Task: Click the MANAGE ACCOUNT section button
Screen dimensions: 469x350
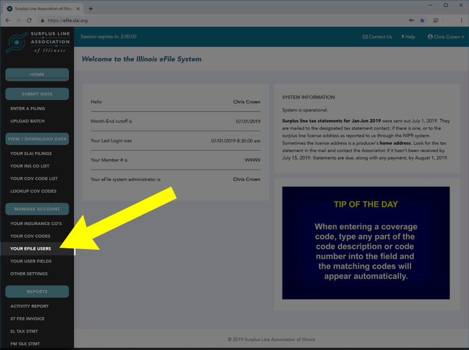Action: [x=37, y=209]
